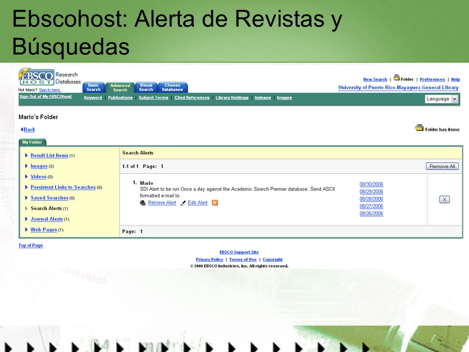Open the EBSCO Support Site link
469x352 pixels.
(239, 252)
